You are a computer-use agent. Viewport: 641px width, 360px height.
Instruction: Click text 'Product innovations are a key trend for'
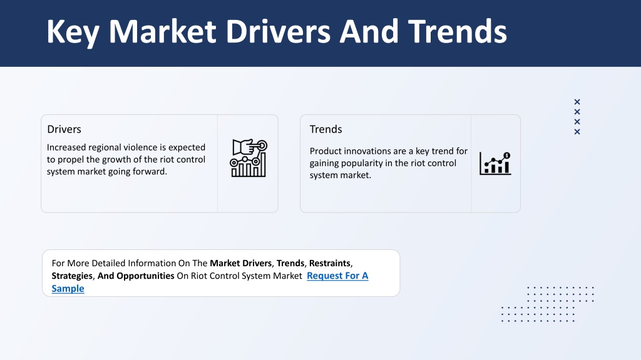click(388, 151)
